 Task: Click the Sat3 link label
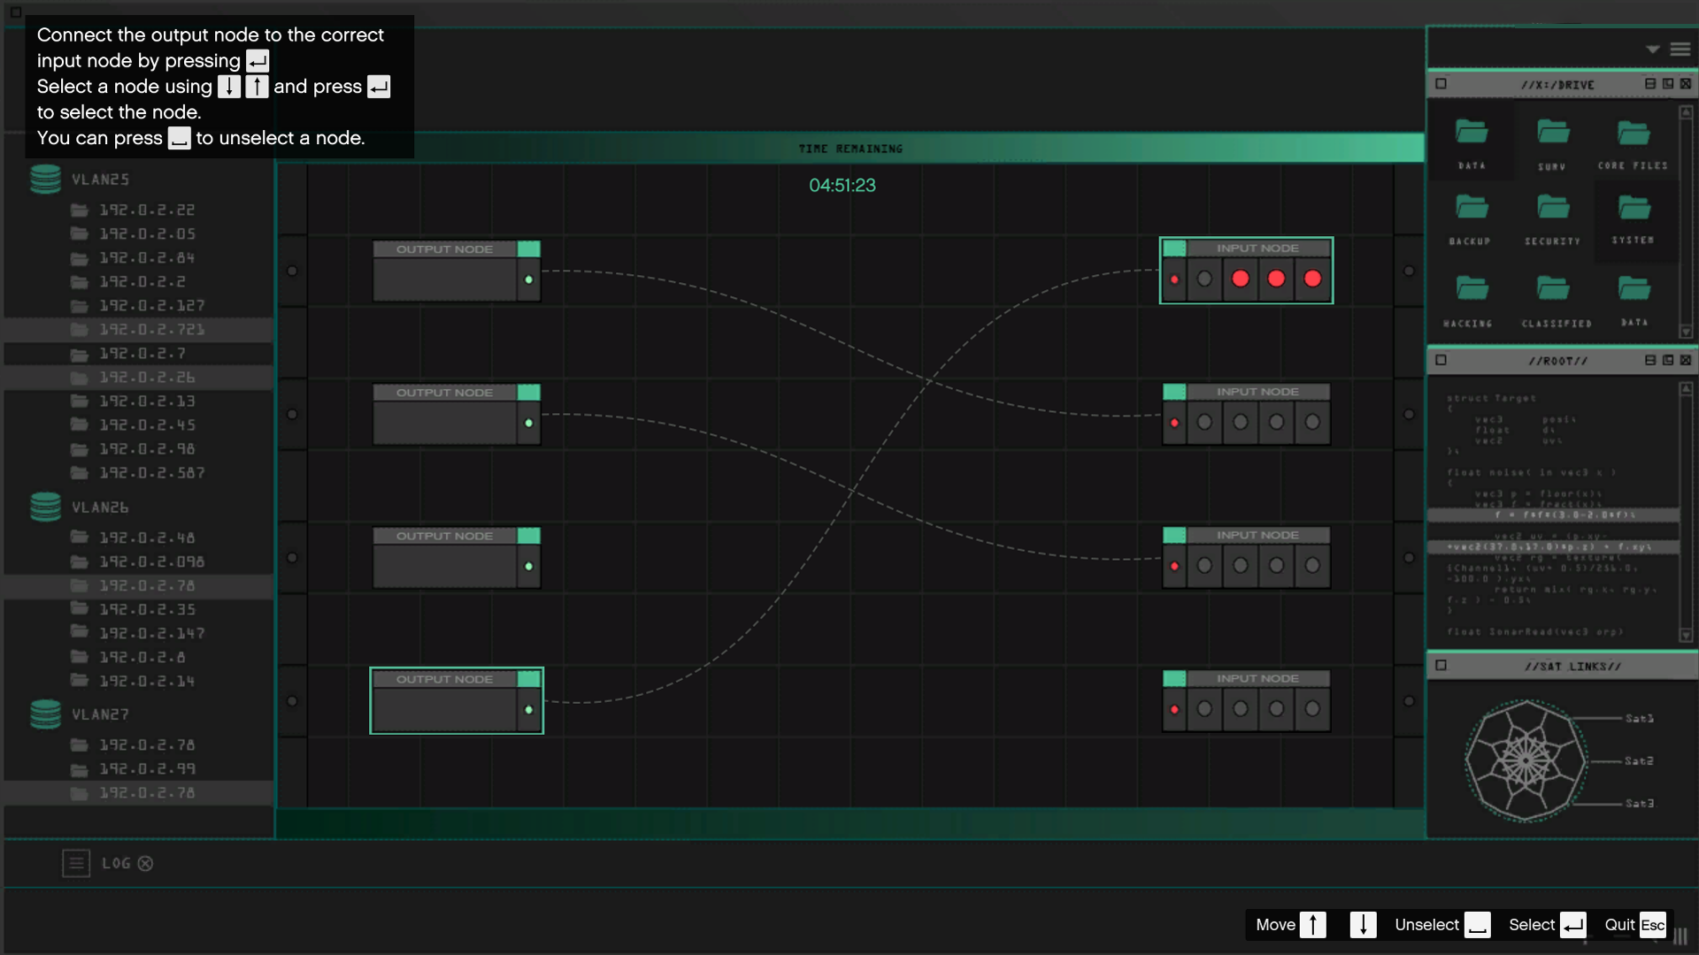[1639, 804]
